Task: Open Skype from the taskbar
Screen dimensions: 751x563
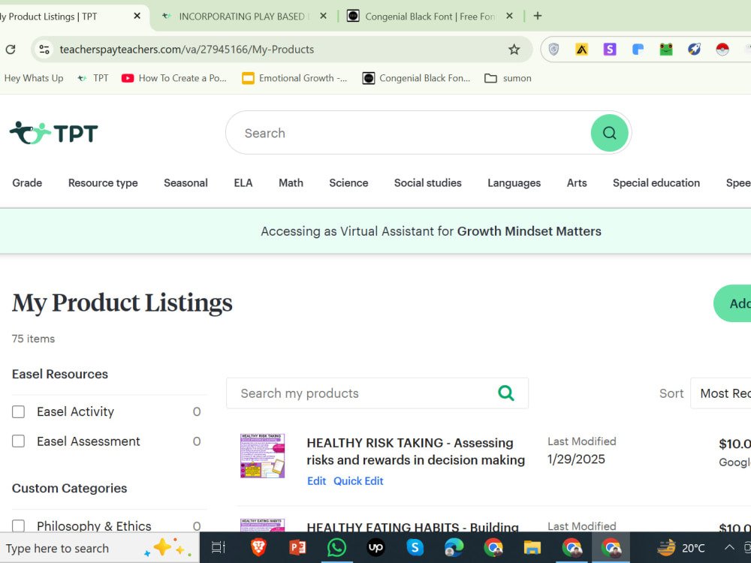Action: pyautogui.click(x=415, y=547)
